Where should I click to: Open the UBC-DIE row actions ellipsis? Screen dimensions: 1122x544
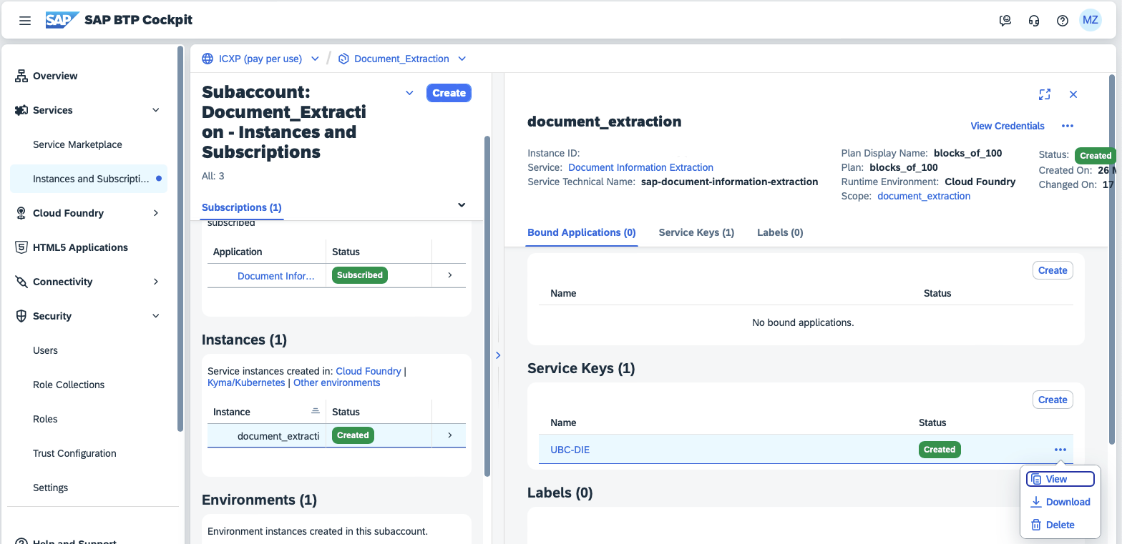(1060, 450)
